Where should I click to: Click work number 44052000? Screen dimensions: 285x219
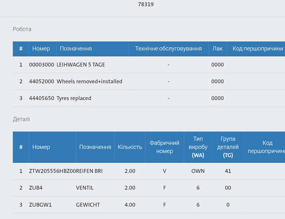click(x=41, y=82)
